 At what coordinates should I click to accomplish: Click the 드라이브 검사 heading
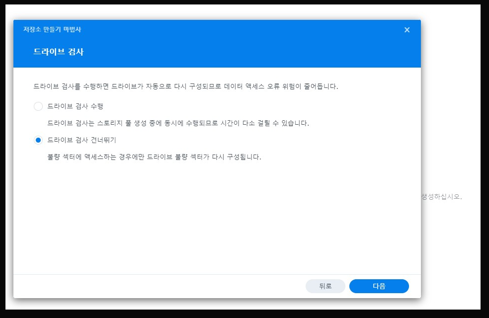[59, 52]
